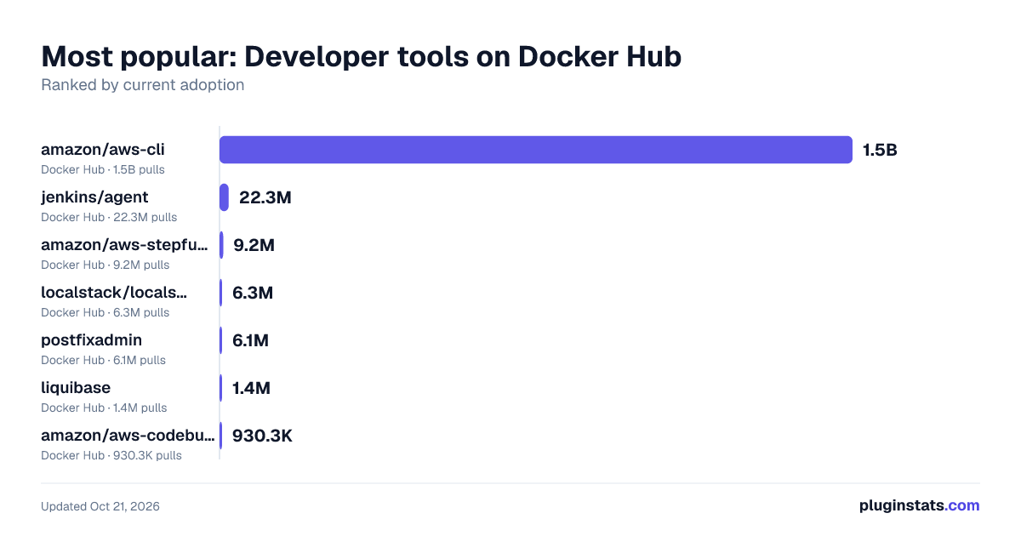Click the subtitle 'Ranked by current adoption'
Image resolution: width=1021 pixels, height=536 pixels.
[x=143, y=85]
